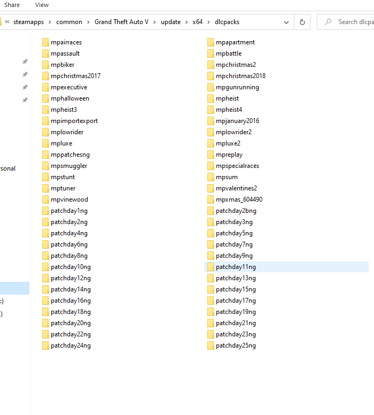Expand chevron after update in address bar

(x=186, y=22)
